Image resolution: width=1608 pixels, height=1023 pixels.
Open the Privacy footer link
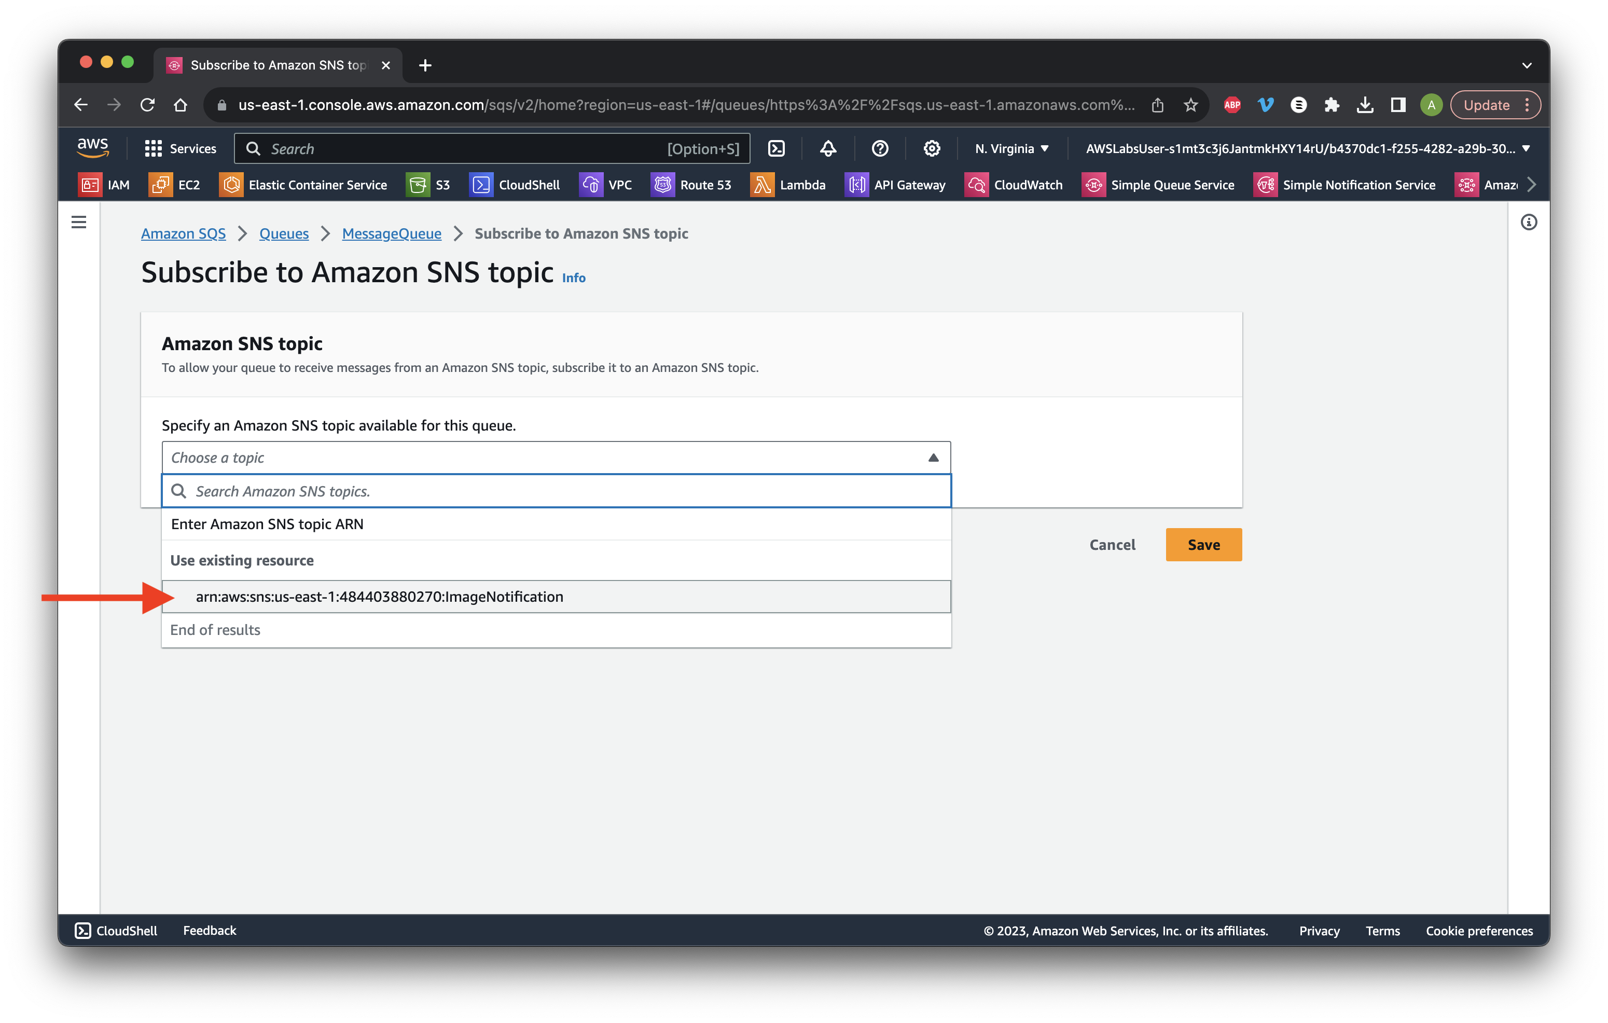(x=1319, y=930)
